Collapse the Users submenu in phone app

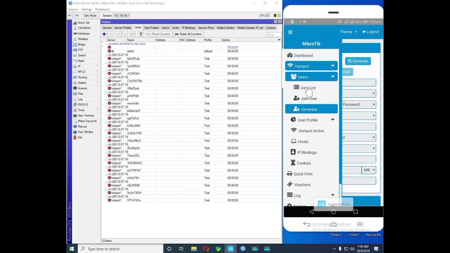[x=311, y=77]
